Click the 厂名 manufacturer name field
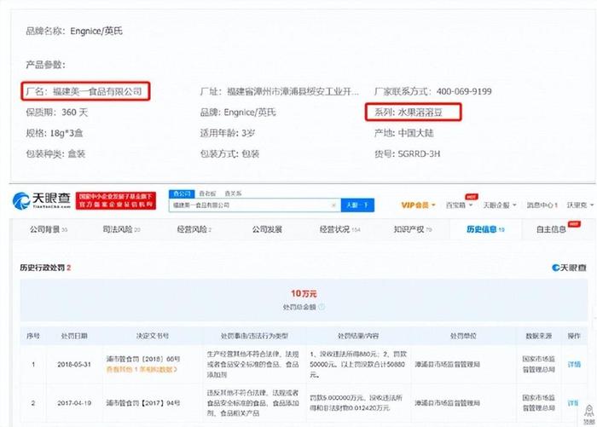The image size is (597, 427). coord(84,91)
